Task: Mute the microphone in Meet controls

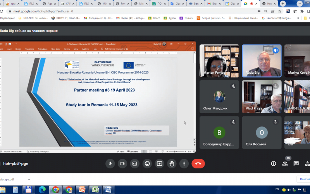Action: 110,164
